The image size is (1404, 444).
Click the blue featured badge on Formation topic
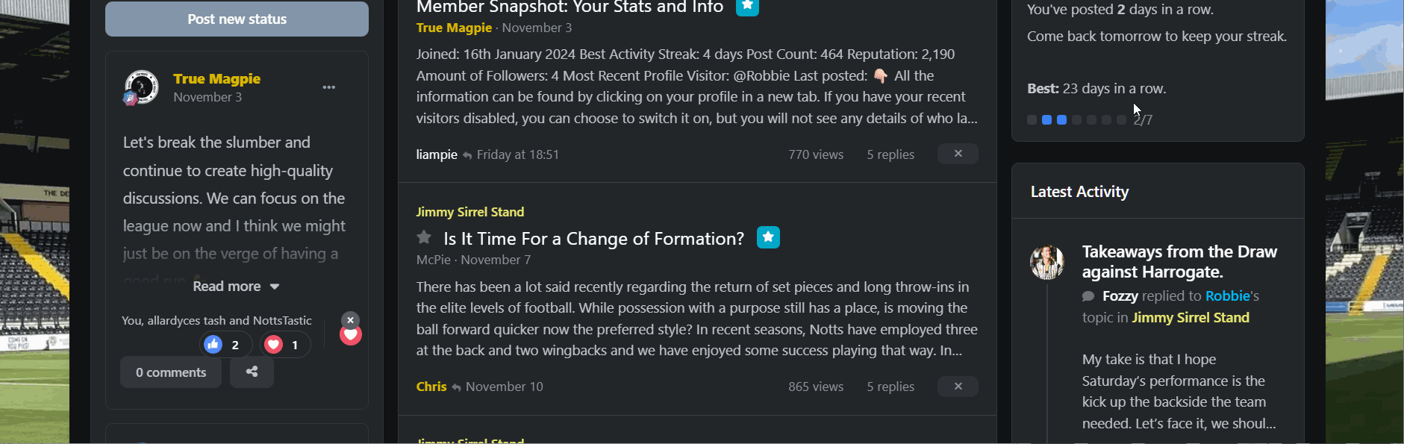pos(768,237)
